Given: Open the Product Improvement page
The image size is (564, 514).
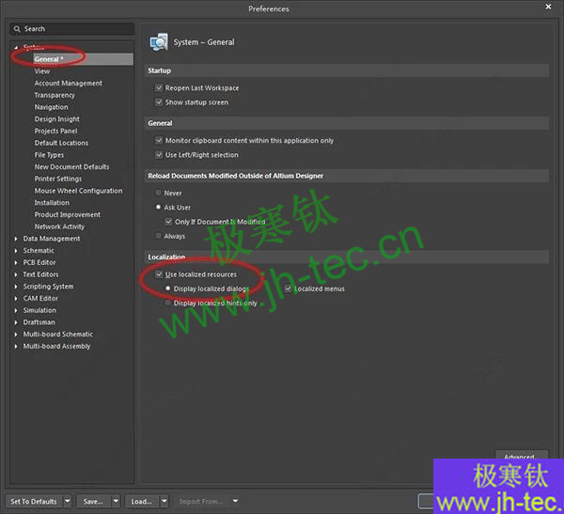Looking at the screenshot, I should point(68,214).
